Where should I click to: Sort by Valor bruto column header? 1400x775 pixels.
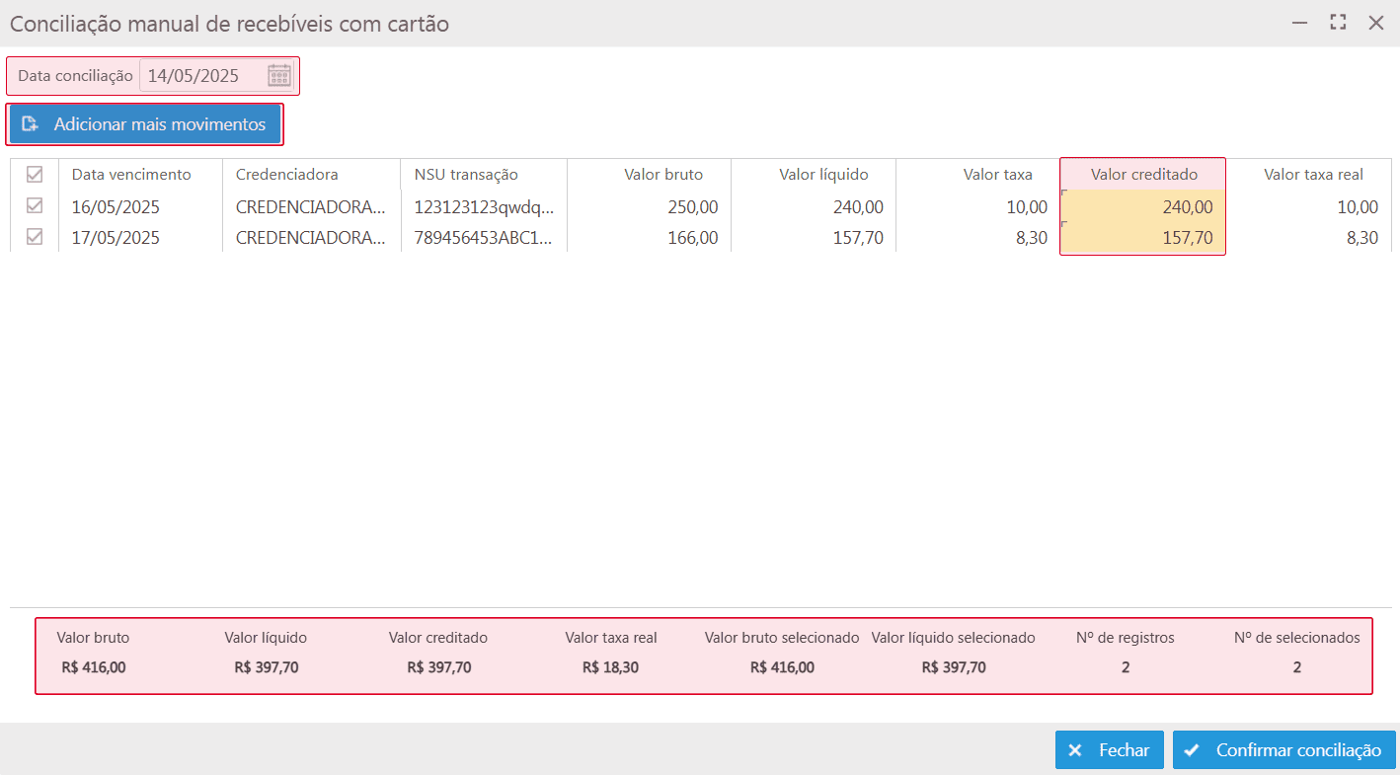point(663,175)
